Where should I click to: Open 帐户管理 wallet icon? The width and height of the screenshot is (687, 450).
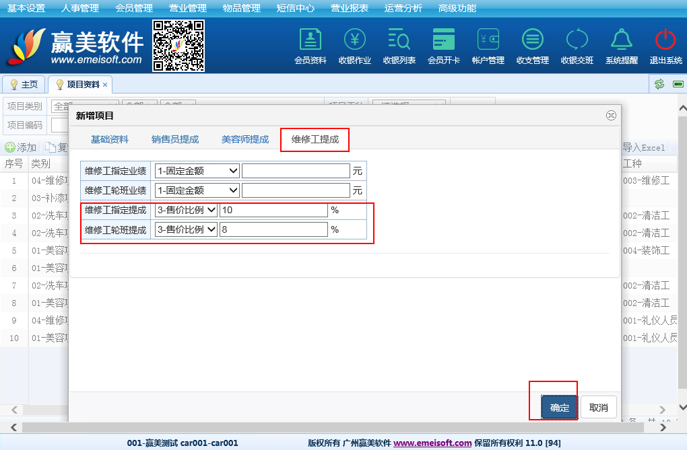488,40
